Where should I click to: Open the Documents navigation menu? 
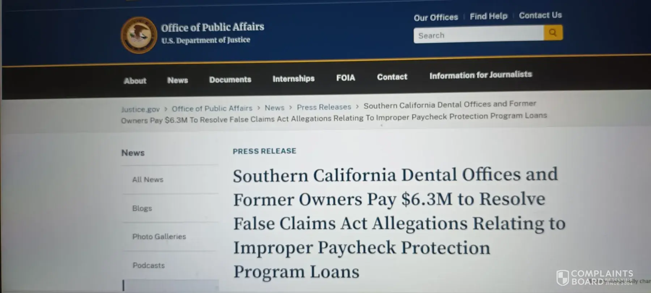[x=230, y=80]
